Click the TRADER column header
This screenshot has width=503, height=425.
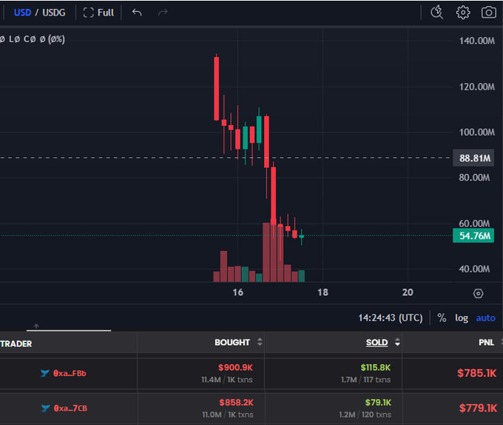(16, 344)
